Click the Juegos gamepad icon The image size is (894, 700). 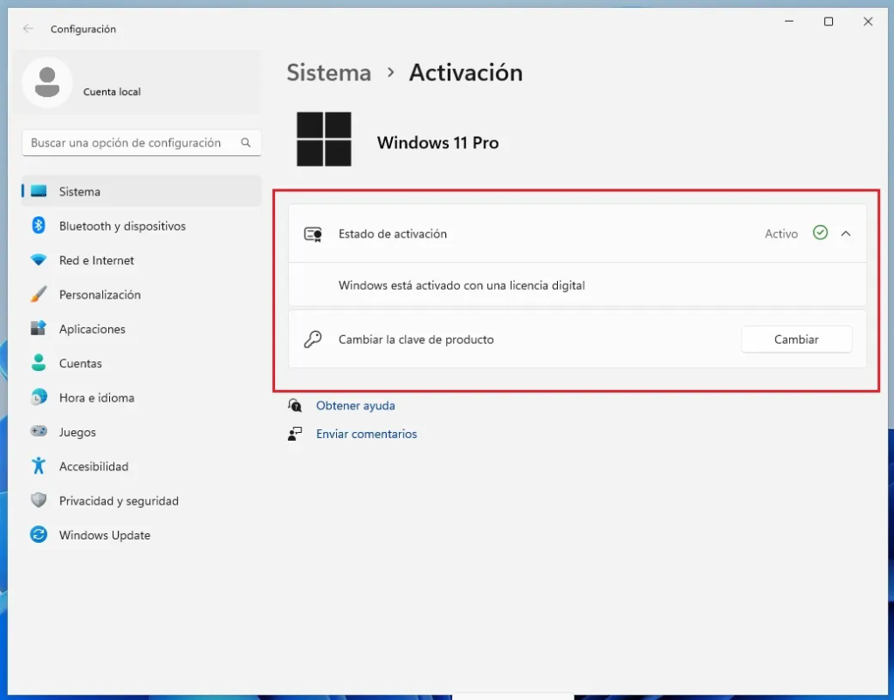click(38, 431)
